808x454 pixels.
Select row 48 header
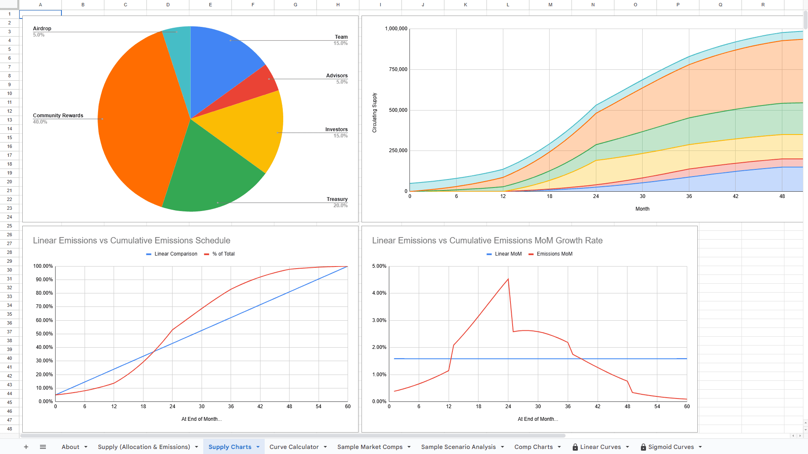click(x=9, y=429)
